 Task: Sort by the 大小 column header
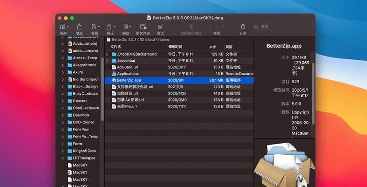point(213,47)
